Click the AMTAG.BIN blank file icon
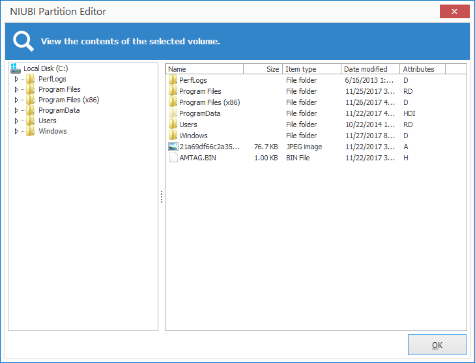 pos(173,158)
